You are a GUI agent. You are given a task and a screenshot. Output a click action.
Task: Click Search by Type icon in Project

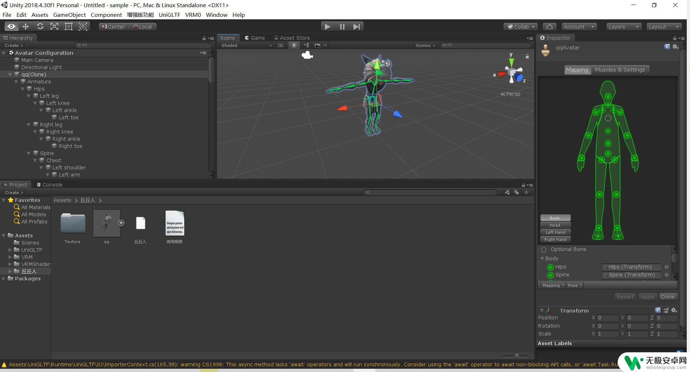[507, 192]
